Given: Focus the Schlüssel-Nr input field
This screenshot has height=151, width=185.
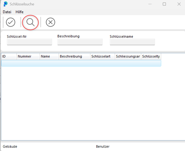Looking at the screenshot, I should [x=30, y=42].
